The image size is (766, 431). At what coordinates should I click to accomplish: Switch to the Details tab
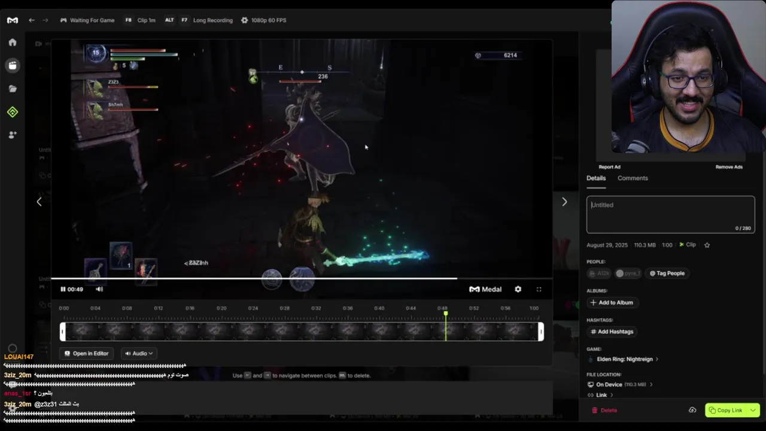[x=596, y=178]
